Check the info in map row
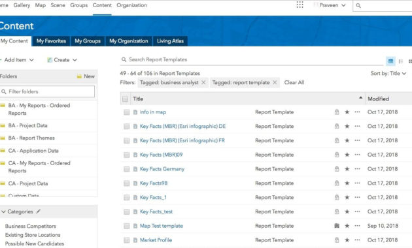Viewport: 412px width, 248px height. coord(127,112)
